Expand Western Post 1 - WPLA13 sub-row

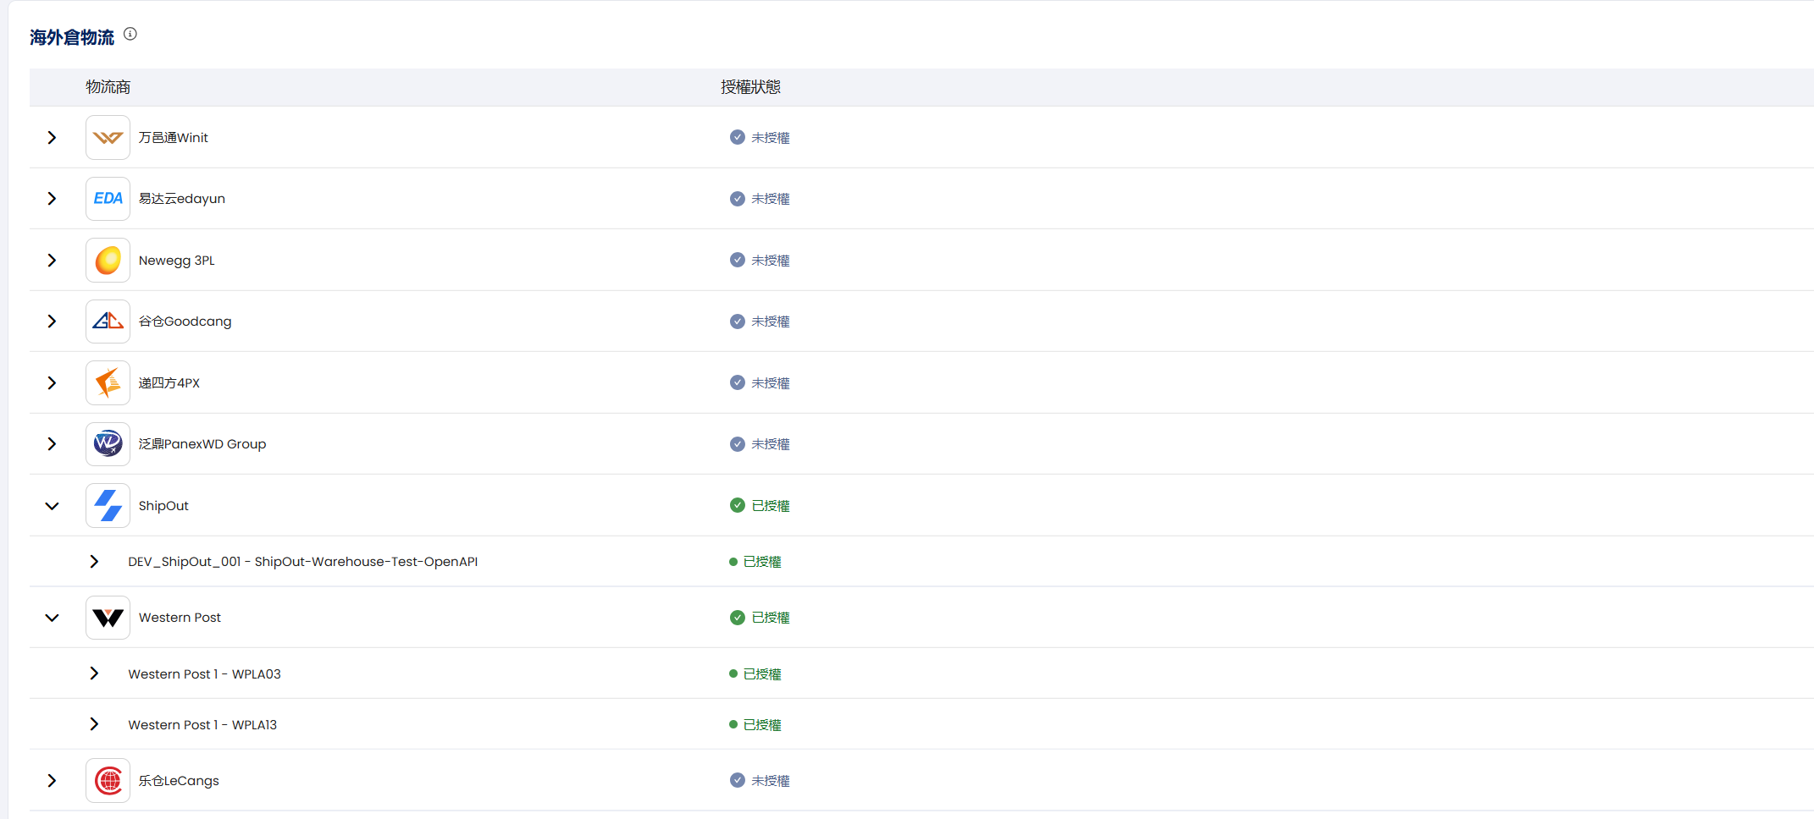point(94,724)
